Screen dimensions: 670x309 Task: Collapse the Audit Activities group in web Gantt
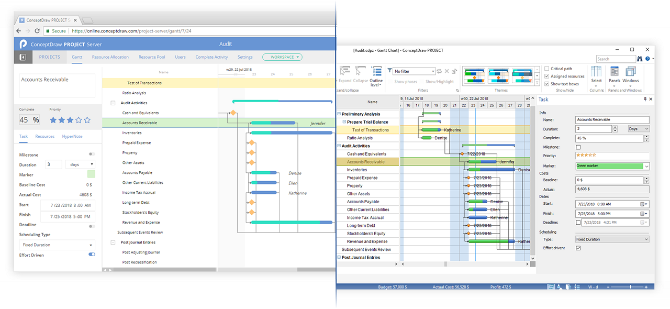click(113, 103)
